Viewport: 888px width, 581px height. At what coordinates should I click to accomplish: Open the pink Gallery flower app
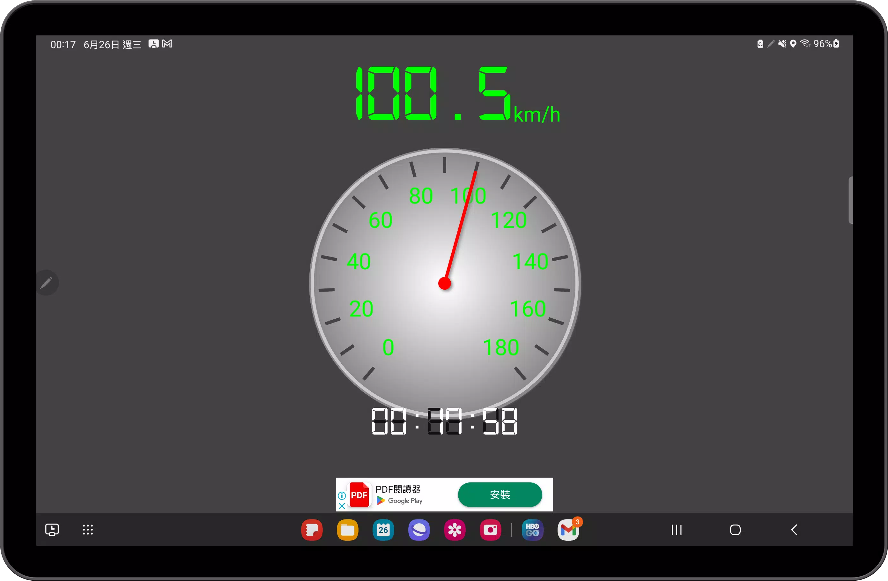(x=455, y=530)
